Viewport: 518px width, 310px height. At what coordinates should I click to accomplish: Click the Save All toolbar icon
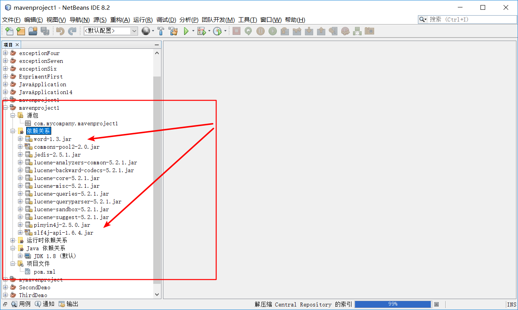coord(45,31)
